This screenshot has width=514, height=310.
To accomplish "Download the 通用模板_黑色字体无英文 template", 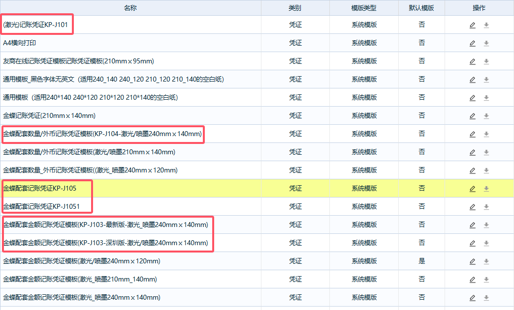I will tap(486, 80).
